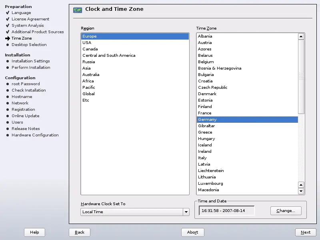Click the Next button
The height and width of the screenshot is (240, 320).
click(306, 232)
